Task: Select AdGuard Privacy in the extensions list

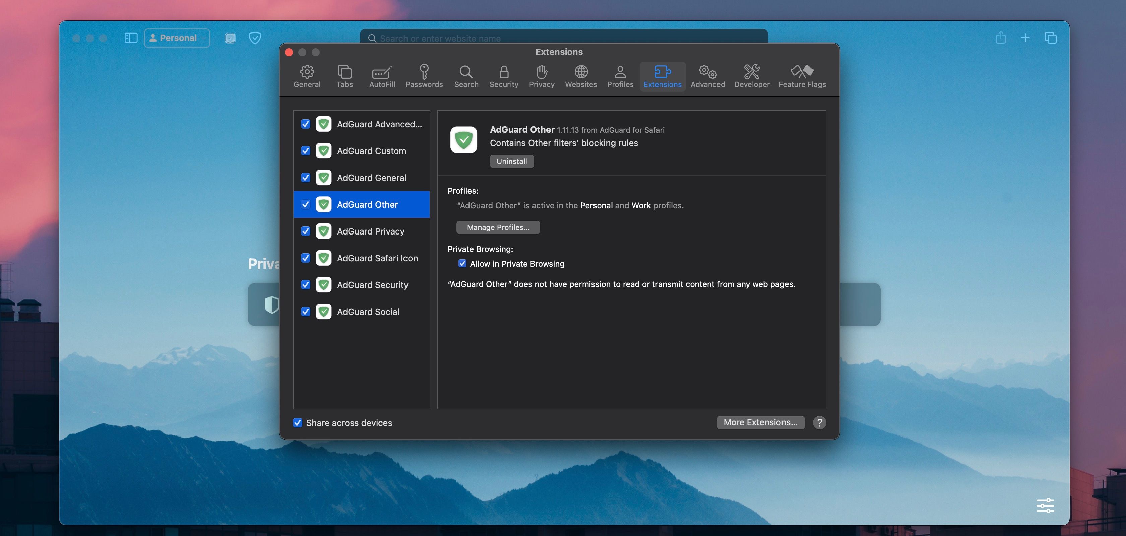Action: pos(370,231)
